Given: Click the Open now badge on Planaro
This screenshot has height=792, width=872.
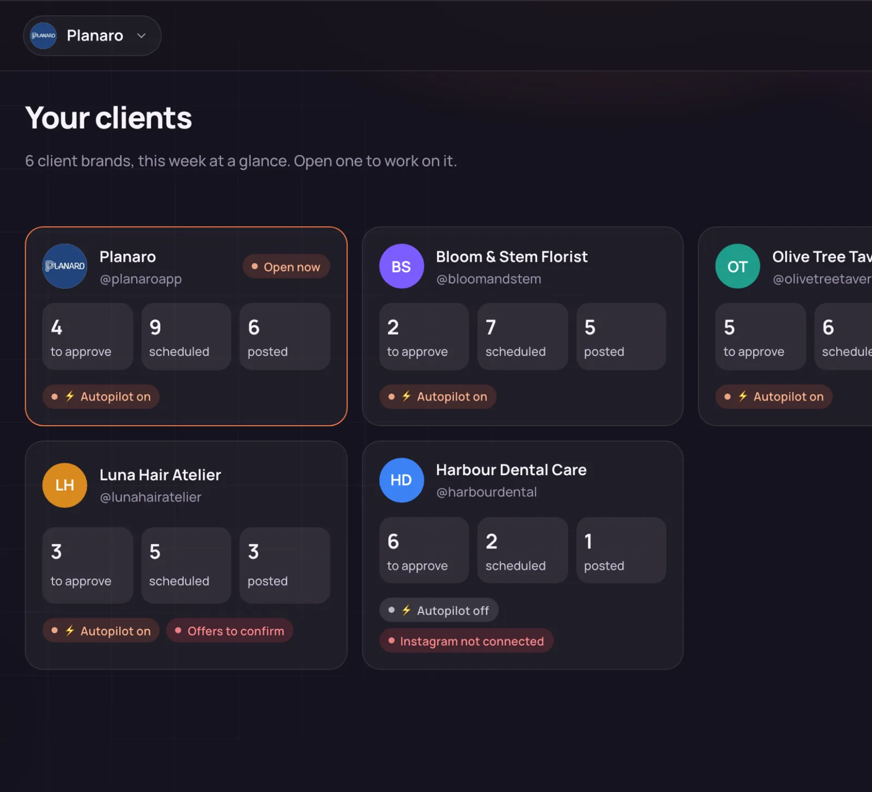Looking at the screenshot, I should (286, 267).
